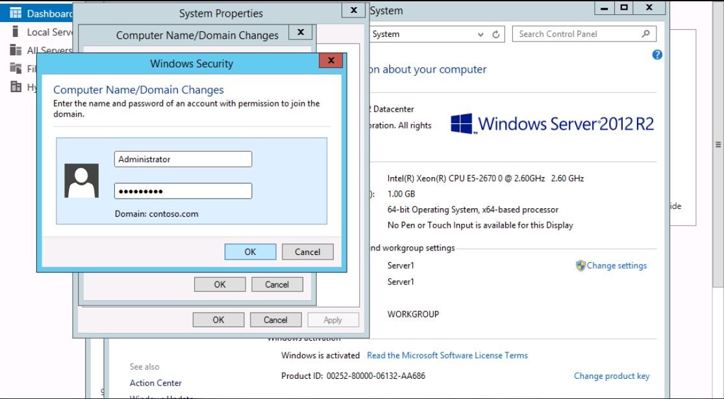Image resolution: width=724 pixels, height=399 pixels.
Task: Open Read the Microsoft Software License Terms
Action: [447, 356]
